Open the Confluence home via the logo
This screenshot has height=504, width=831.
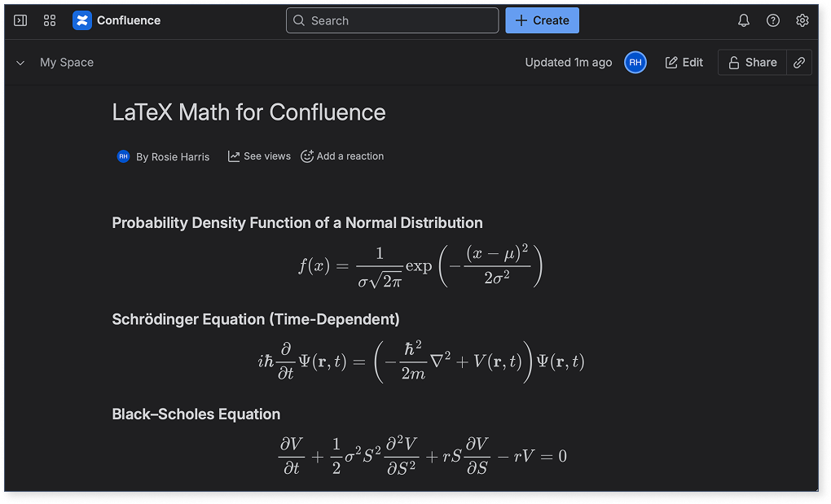[82, 20]
